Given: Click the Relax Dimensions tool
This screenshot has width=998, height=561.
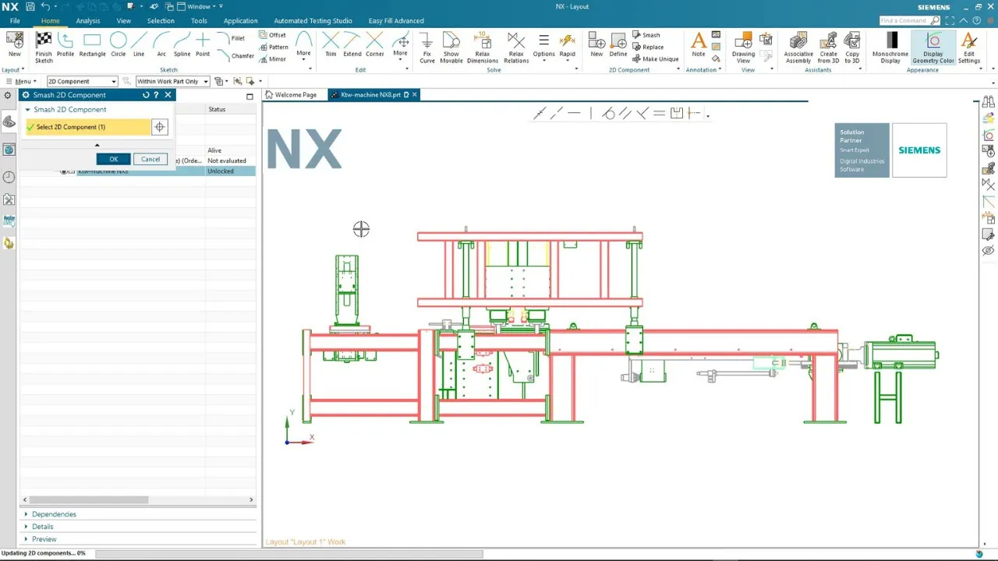Looking at the screenshot, I should tap(483, 48).
